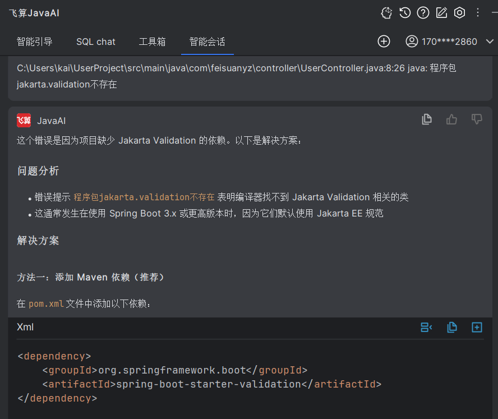Open the AI brain icon in header

click(386, 13)
